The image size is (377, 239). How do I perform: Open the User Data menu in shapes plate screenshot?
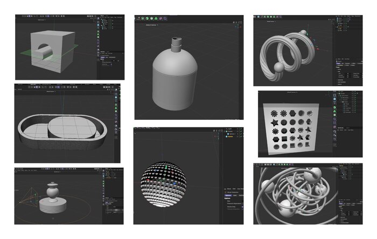(351, 130)
